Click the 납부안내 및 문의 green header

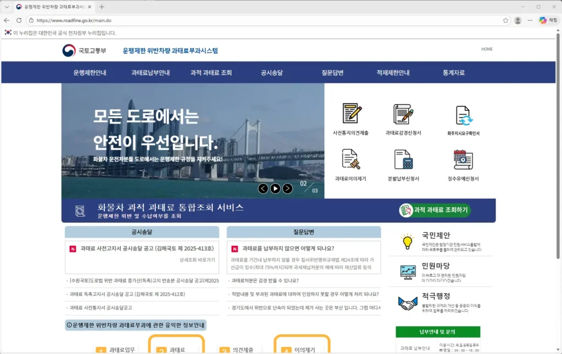pos(437,331)
